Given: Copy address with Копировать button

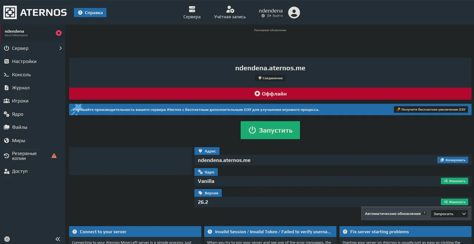Looking at the screenshot, I should coord(453,160).
